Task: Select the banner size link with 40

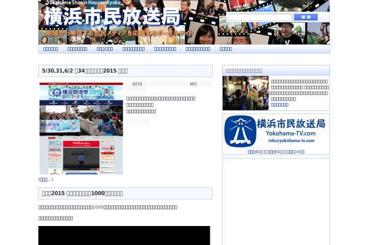Action: click(x=255, y=152)
